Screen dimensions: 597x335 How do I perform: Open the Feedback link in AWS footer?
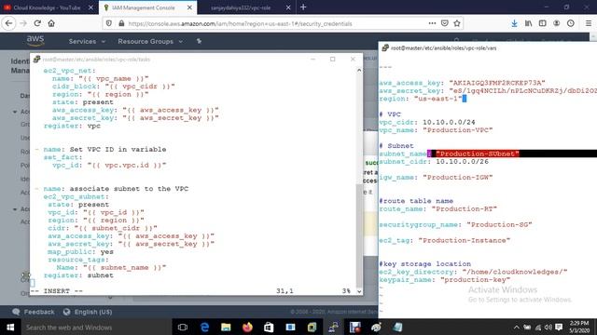pos(34,312)
